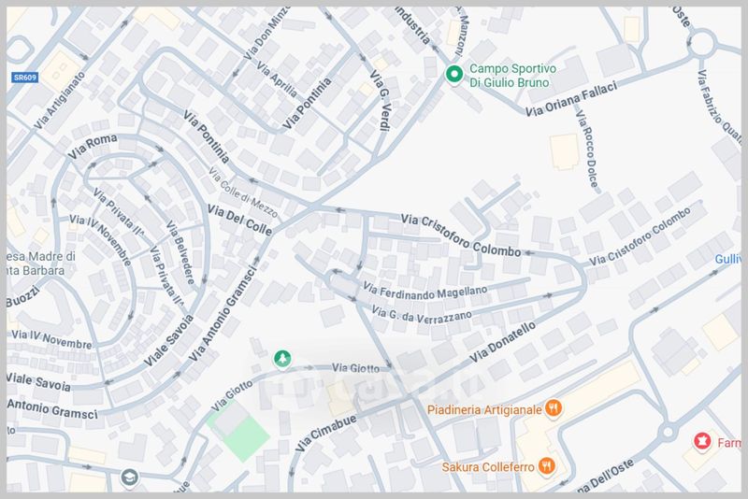Select the school graduation cap marker
The height and width of the screenshot is (499, 748).
point(129,478)
